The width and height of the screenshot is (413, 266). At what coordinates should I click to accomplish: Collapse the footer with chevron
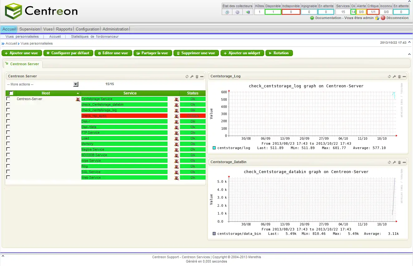[2, 256]
